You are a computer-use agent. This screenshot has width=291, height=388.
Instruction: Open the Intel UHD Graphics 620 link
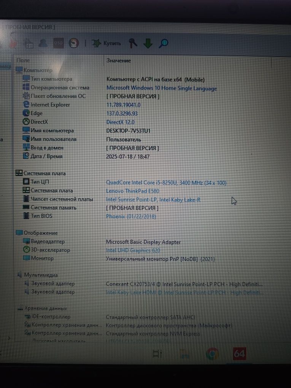133,250
